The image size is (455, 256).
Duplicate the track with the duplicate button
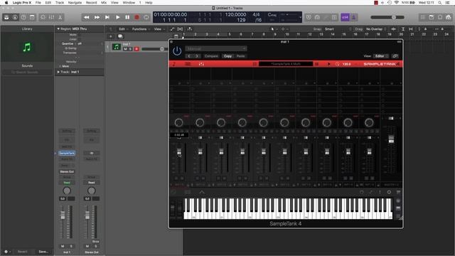click(120, 36)
